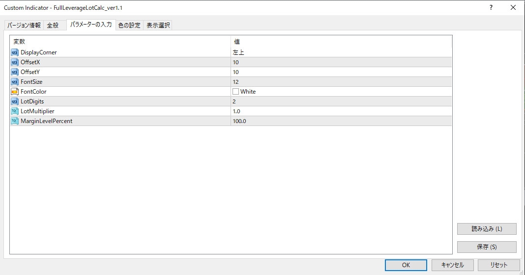Click the 保存 (S) button
This screenshot has width=525, height=275.
pyautogui.click(x=487, y=247)
